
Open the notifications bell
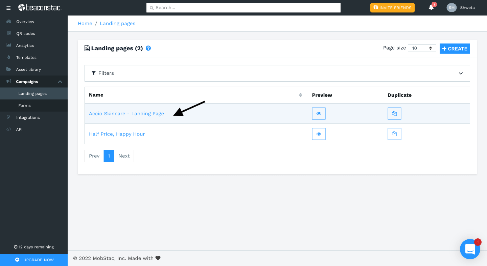click(431, 7)
